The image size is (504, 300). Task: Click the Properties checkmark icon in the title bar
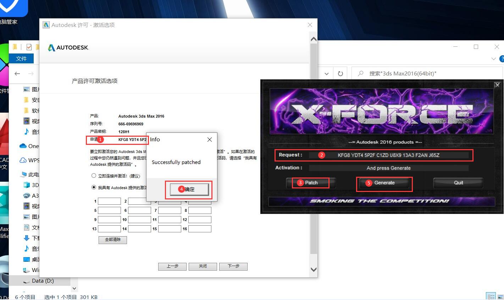(29, 47)
